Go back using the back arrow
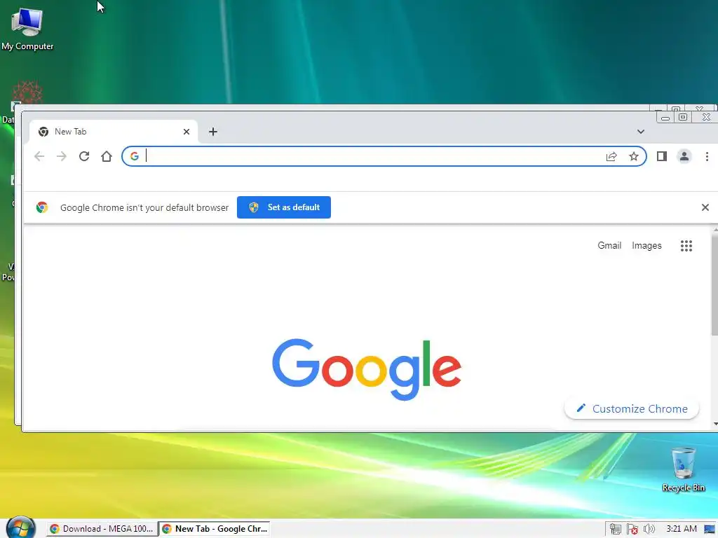Viewport: 718px width, 538px height. tap(39, 156)
